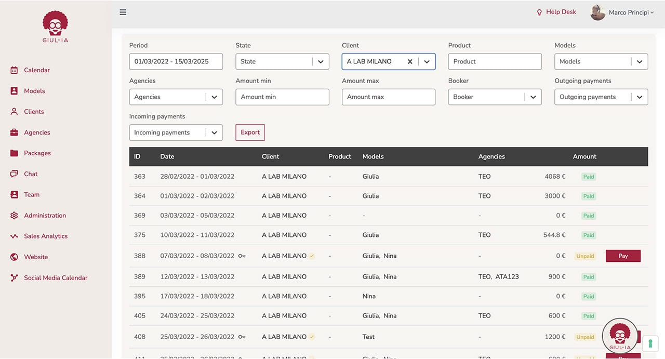Toggle the hamburger menu icon
Screen dimensions: 665x359
tap(123, 12)
